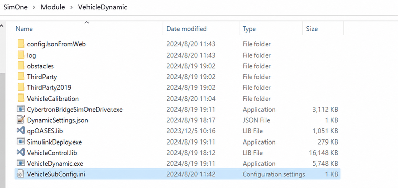
Task: Open the configJsonFromWeb folder icon
Action: 21,44
